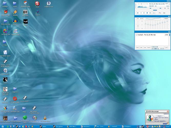Launch Winamp from its desktop shortcut
Screen dimensions: 171x128
click(x=15, y=12)
